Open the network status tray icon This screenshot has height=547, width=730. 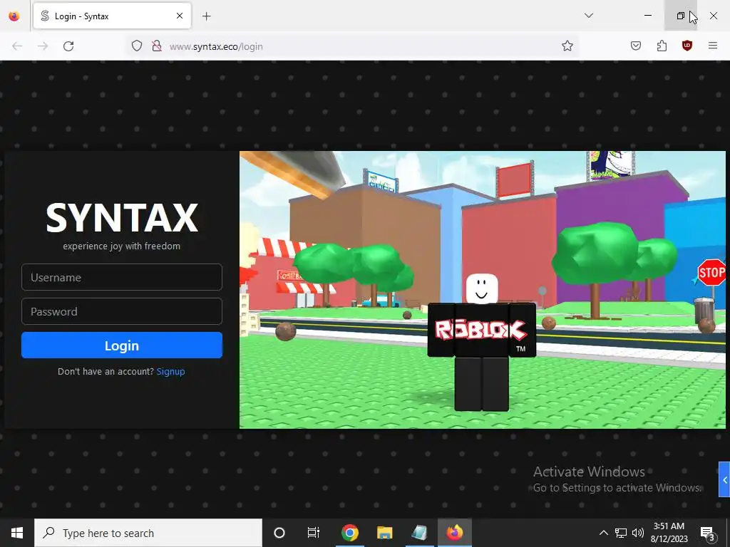pyautogui.click(x=621, y=533)
